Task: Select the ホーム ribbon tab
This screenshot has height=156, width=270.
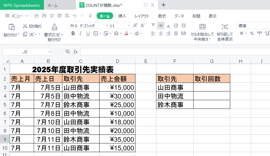Action: [105, 16]
